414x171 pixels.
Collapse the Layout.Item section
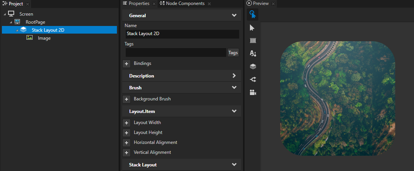click(x=234, y=111)
